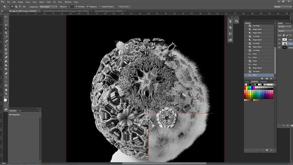Open the Window menu
The height and width of the screenshot is (165, 293).
tap(68, 2)
